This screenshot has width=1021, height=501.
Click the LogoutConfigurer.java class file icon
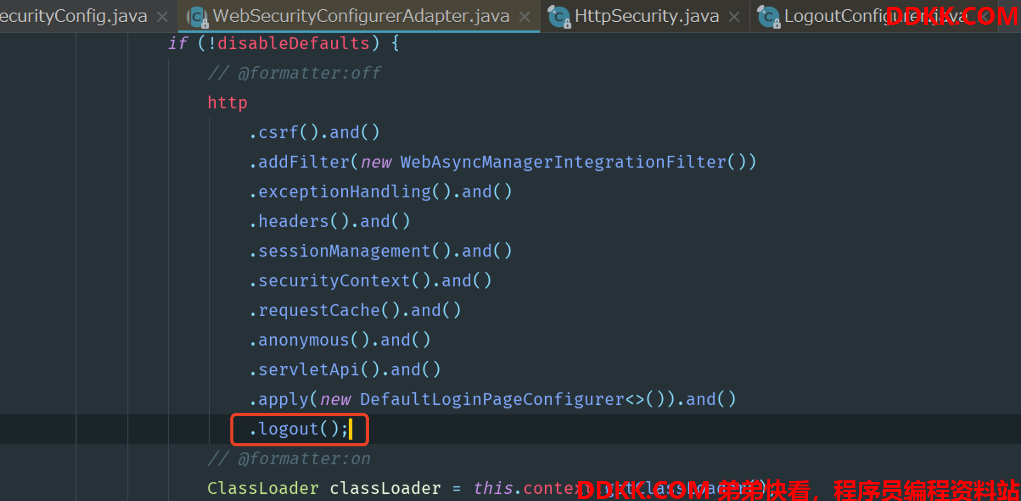769,17
